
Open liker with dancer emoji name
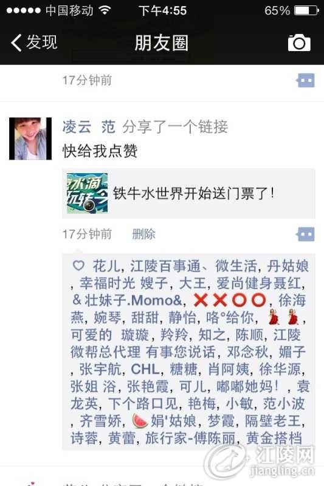[284, 317]
